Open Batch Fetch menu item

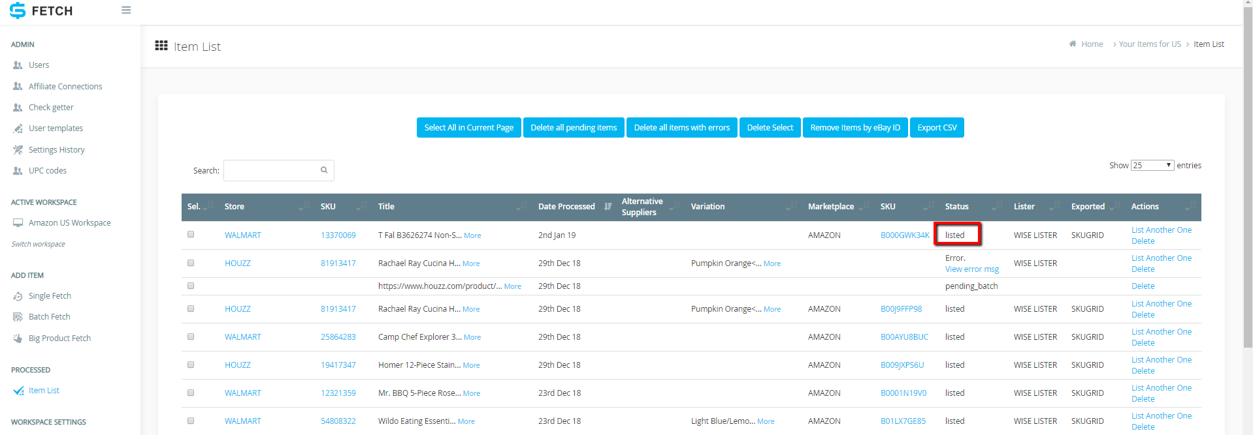click(50, 317)
